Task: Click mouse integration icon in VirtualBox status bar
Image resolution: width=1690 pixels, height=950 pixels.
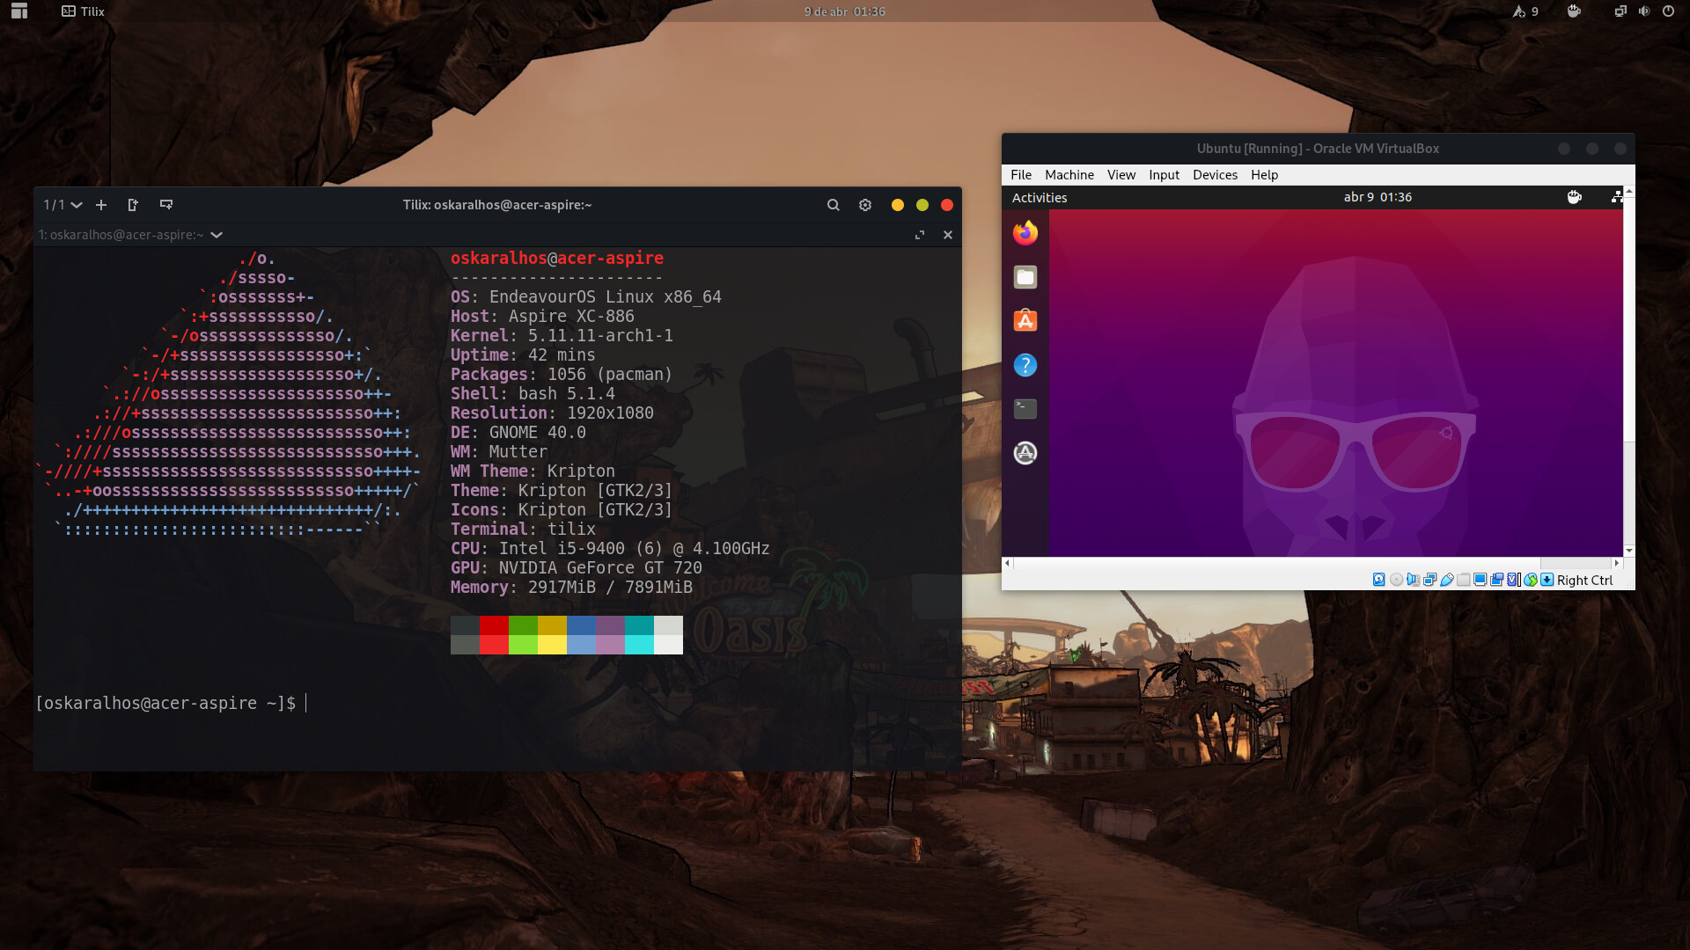Action: pyautogui.click(x=1531, y=580)
